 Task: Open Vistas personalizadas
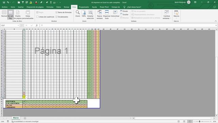tap(28, 14)
